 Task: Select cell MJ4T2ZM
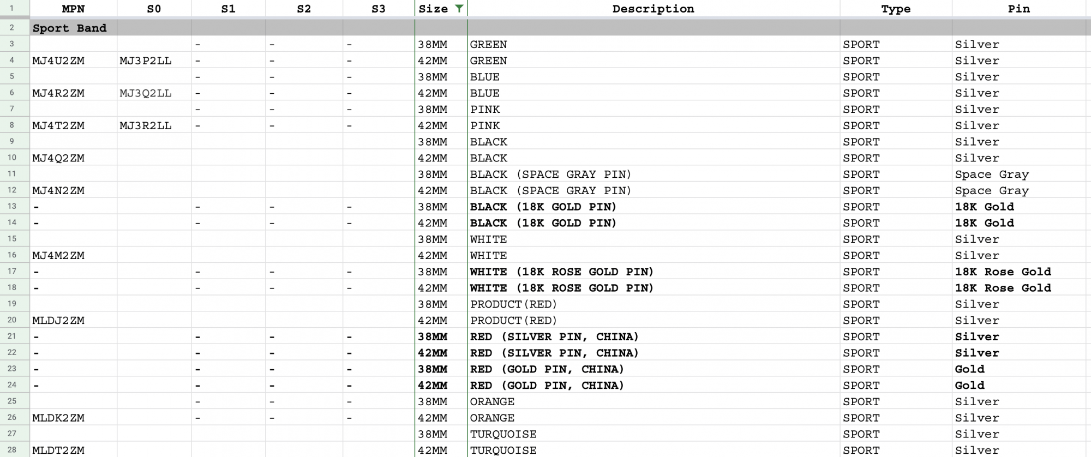coord(73,125)
